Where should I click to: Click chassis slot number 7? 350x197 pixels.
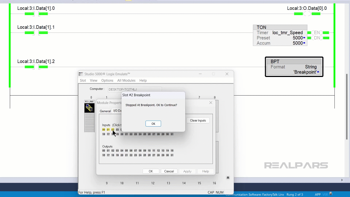coord(199,97)
